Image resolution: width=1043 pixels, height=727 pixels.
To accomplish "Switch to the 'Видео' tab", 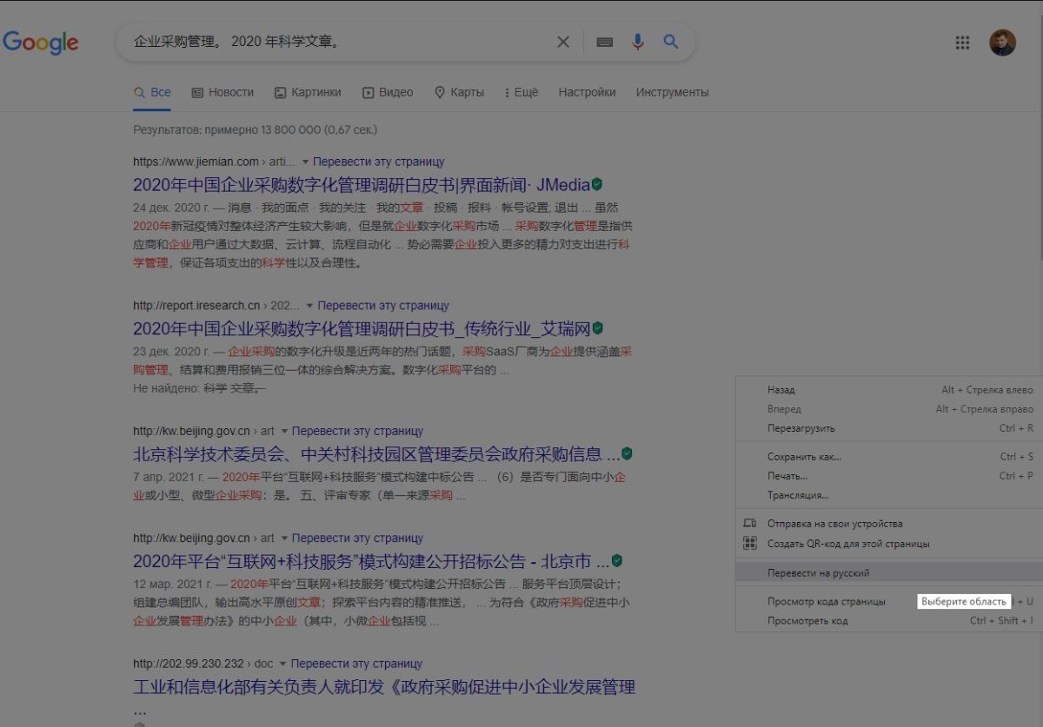I will pos(388,92).
